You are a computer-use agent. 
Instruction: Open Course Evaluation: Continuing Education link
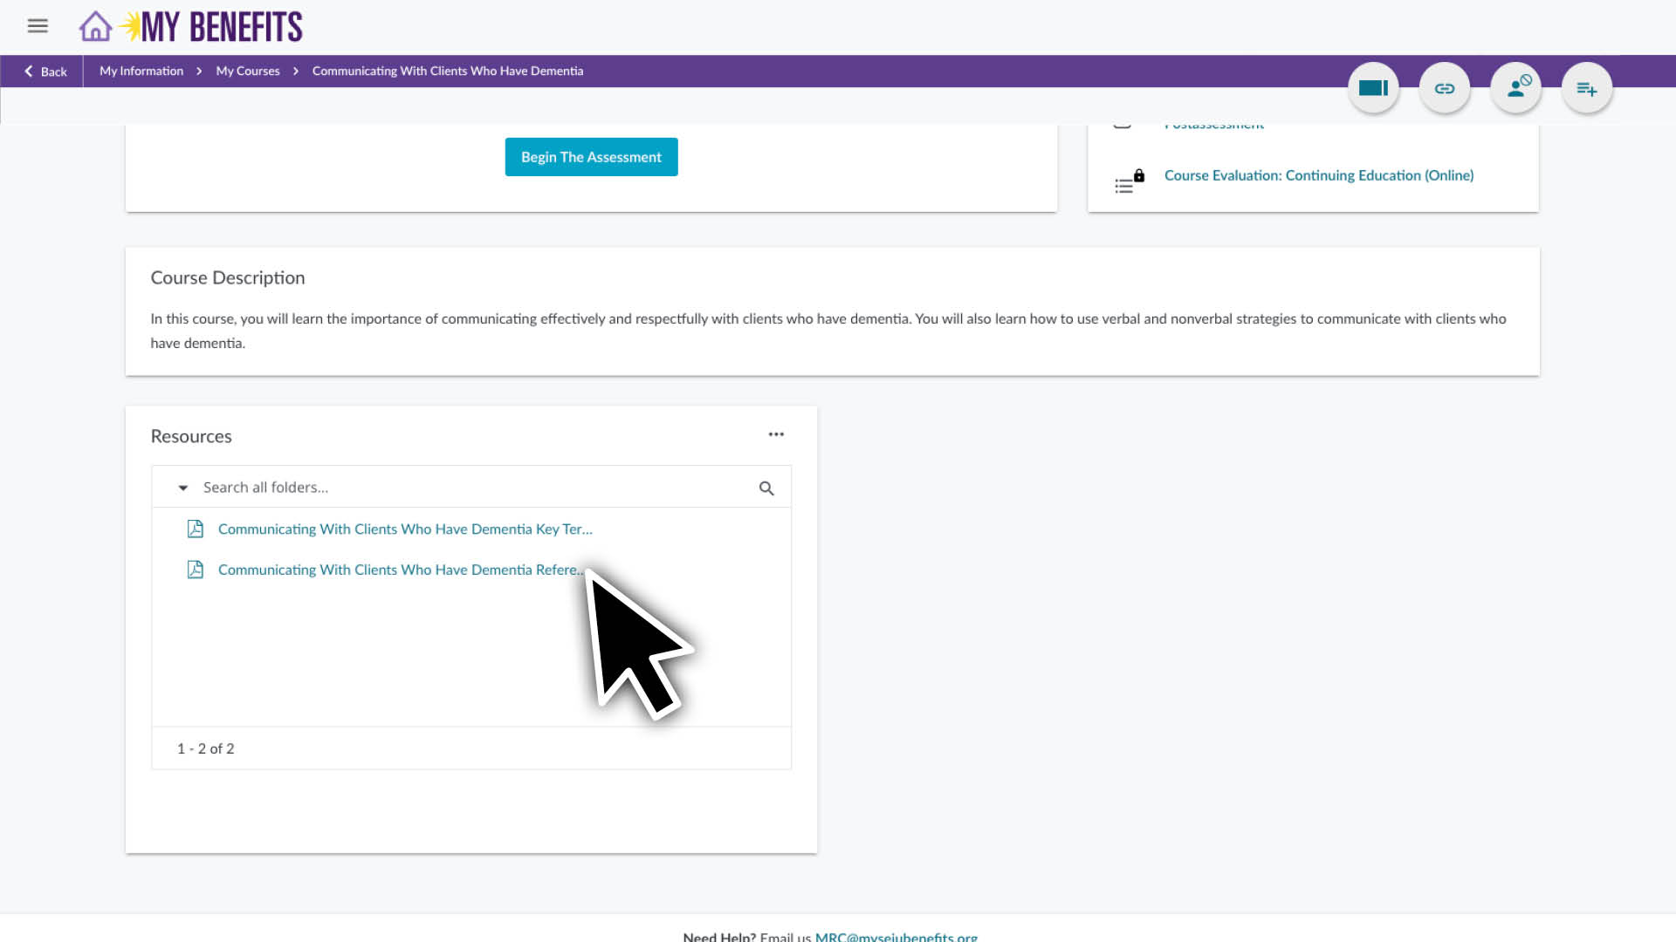pyautogui.click(x=1318, y=175)
